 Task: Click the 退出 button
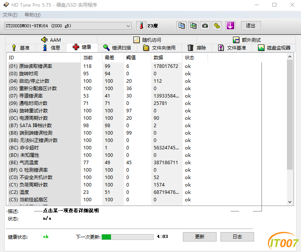[251, 26]
